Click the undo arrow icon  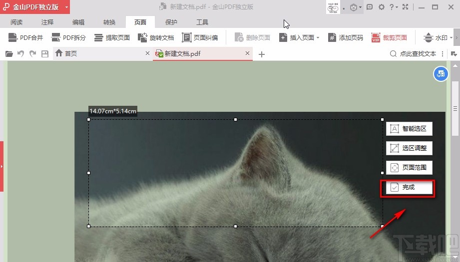tap(20, 53)
